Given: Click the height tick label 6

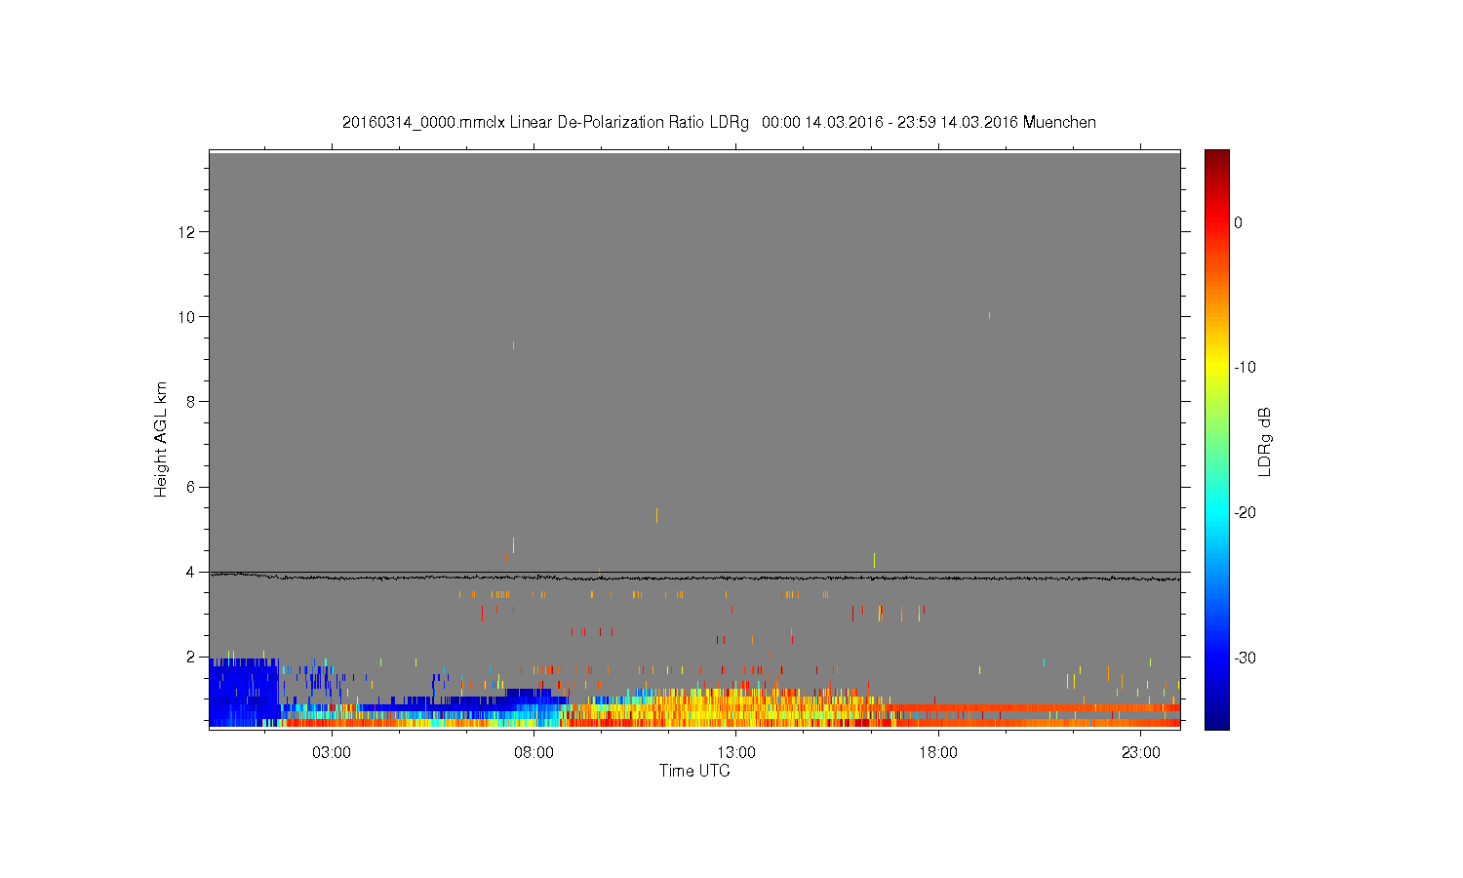Looking at the screenshot, I should [x=192, y=487].
